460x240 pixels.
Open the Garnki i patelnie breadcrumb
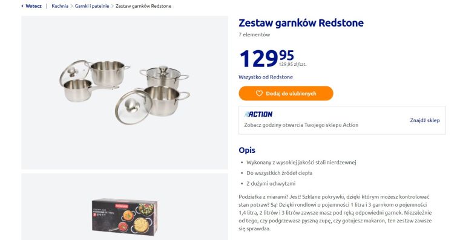click(92, 6)
